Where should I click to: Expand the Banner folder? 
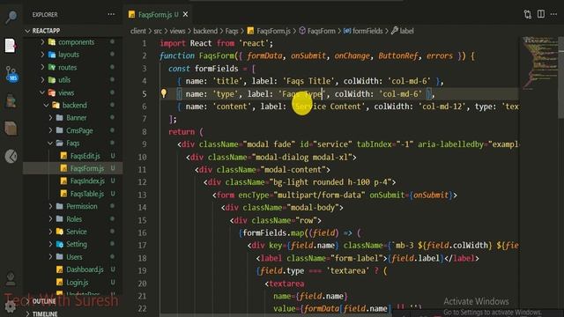(50, 118)
